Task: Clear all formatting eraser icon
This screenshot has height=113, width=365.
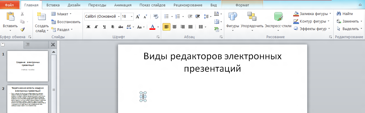Action: click(x=156, y=16)
